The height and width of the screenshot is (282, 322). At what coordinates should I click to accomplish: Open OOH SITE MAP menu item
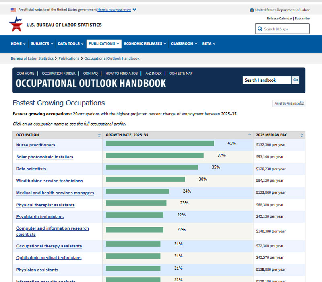[181, 74]
